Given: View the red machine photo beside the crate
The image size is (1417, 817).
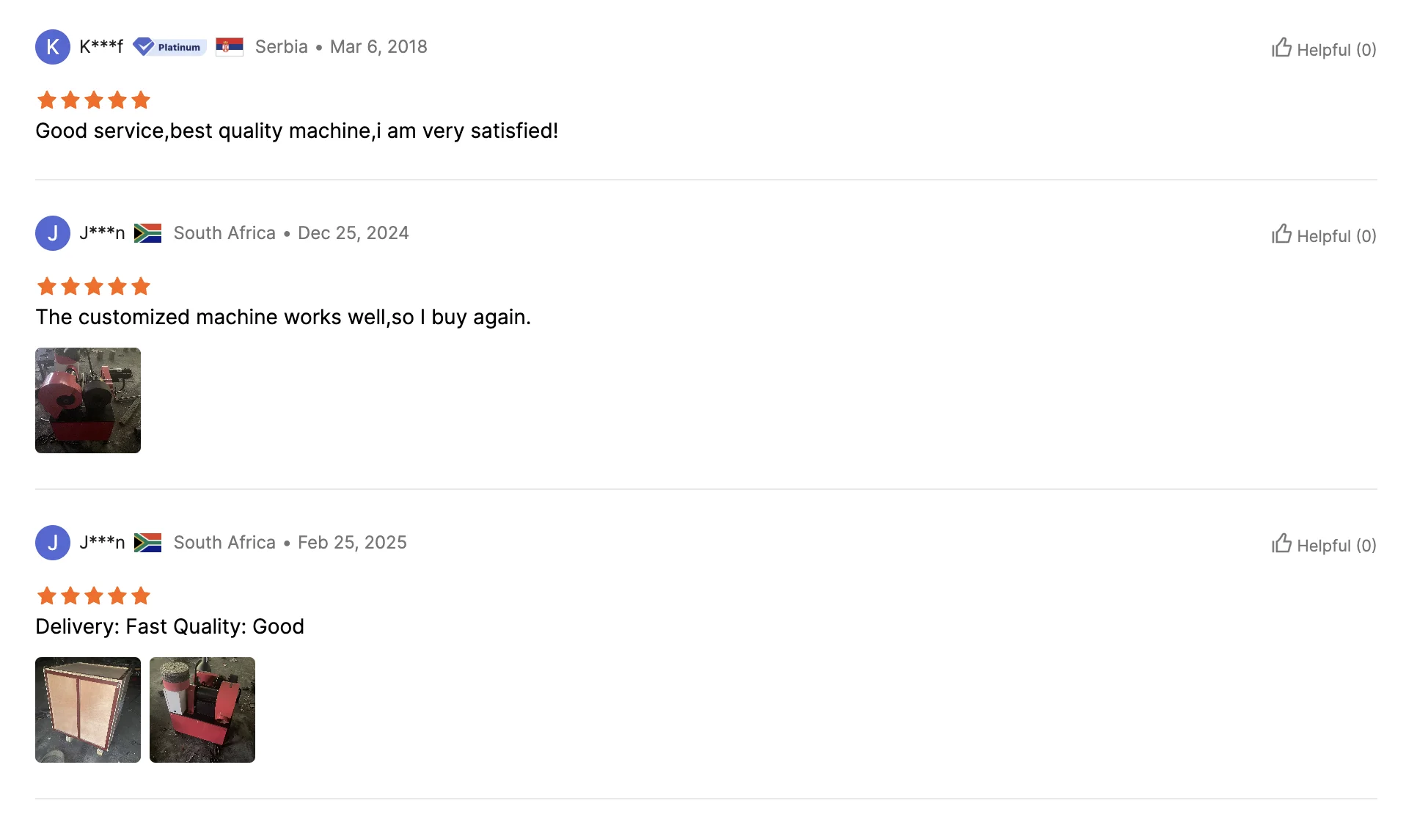Looking at the screenshot, I should tap(202, 710).
